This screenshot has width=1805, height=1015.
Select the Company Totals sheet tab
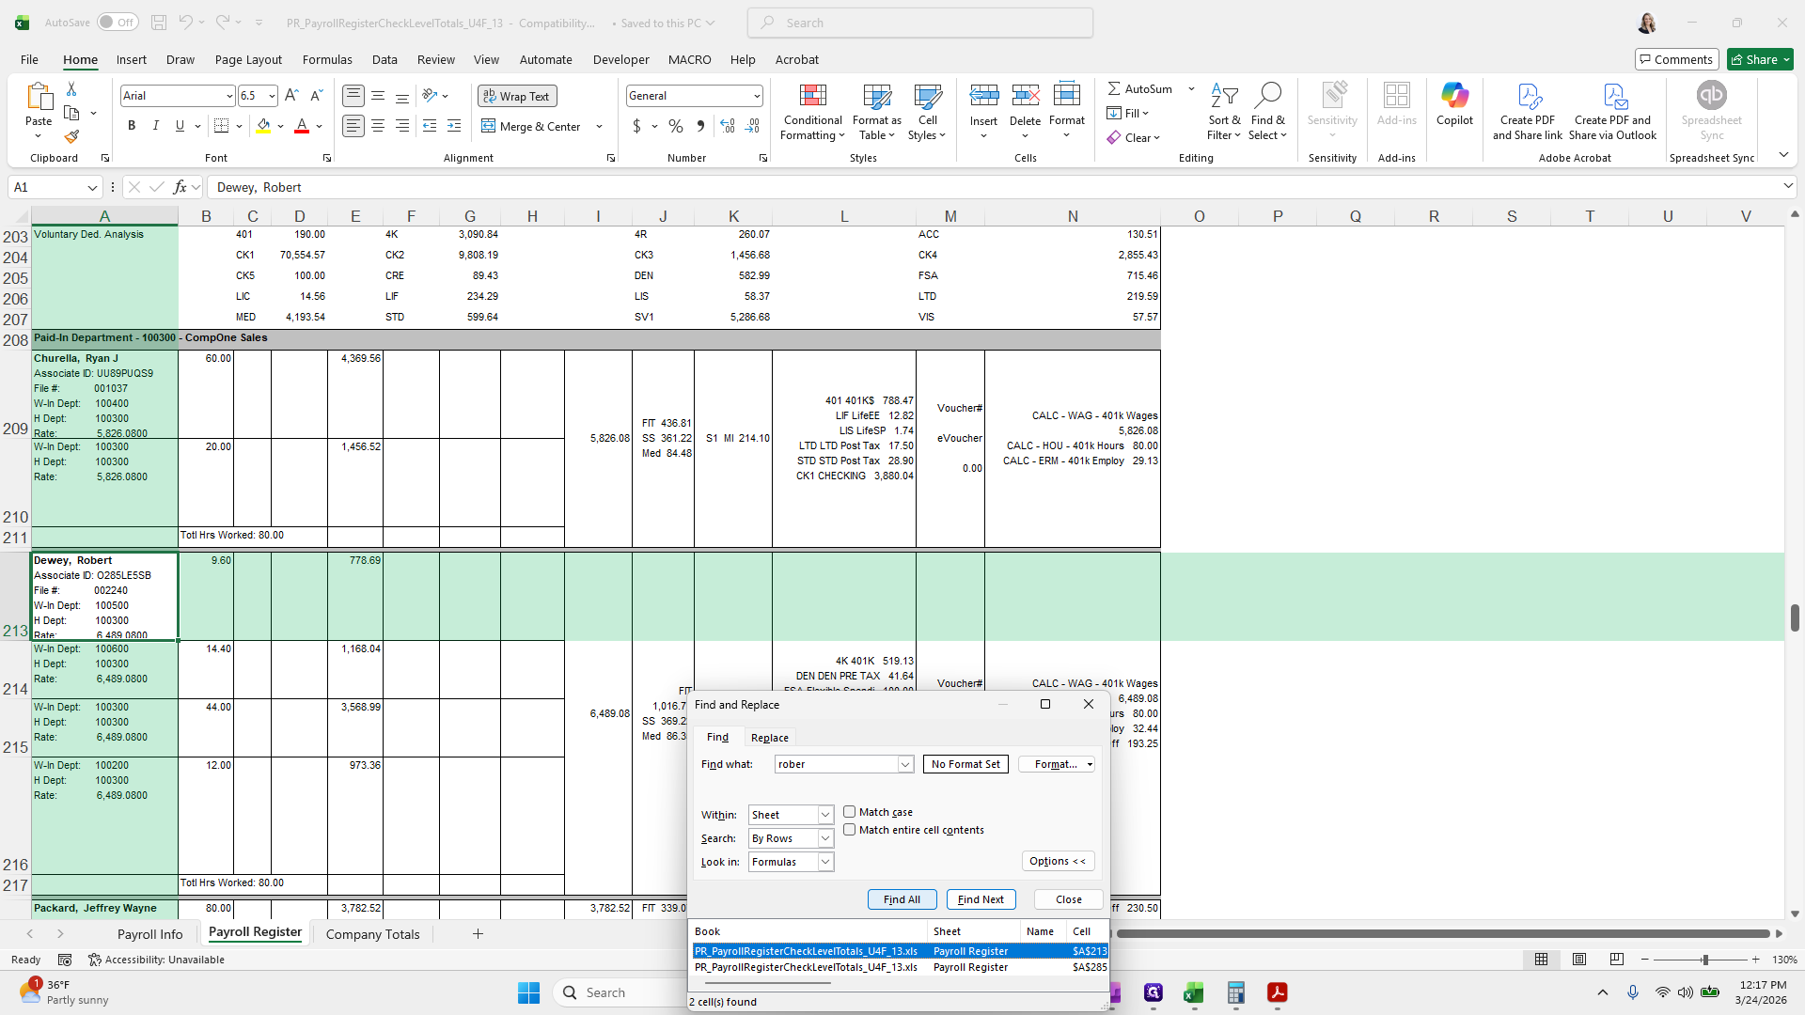click(372, 934)
